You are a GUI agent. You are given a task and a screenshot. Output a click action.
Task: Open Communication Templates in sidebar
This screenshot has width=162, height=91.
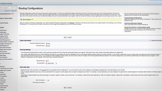[x=7, y=42]
